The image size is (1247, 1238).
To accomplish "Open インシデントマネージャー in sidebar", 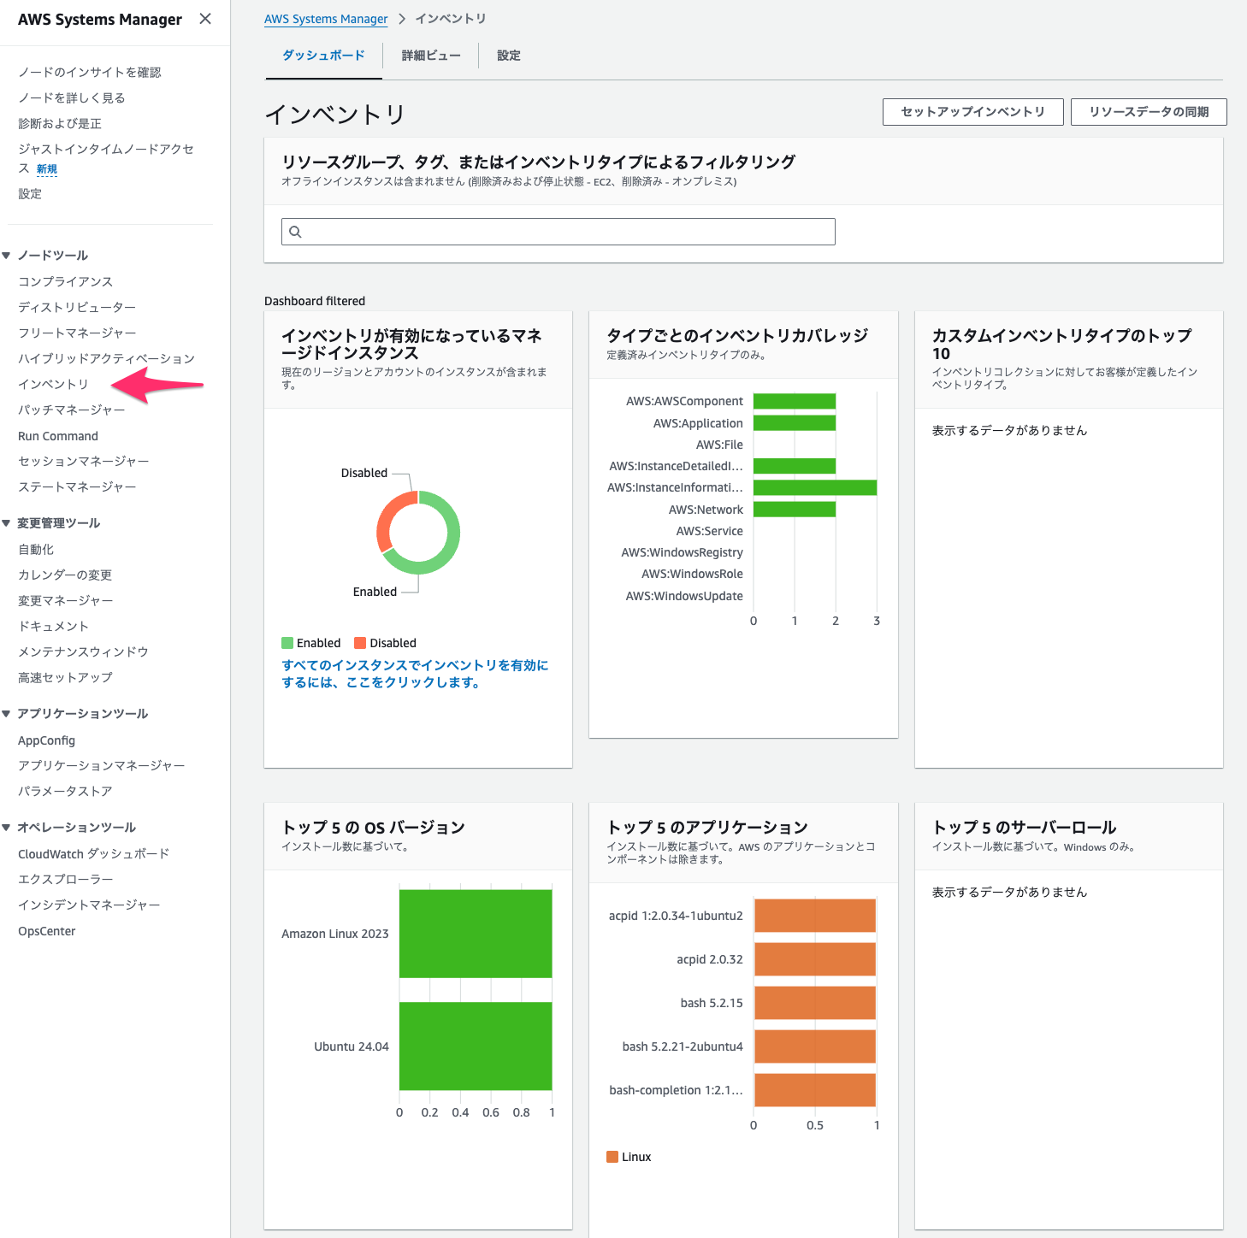I will point(89,905).
